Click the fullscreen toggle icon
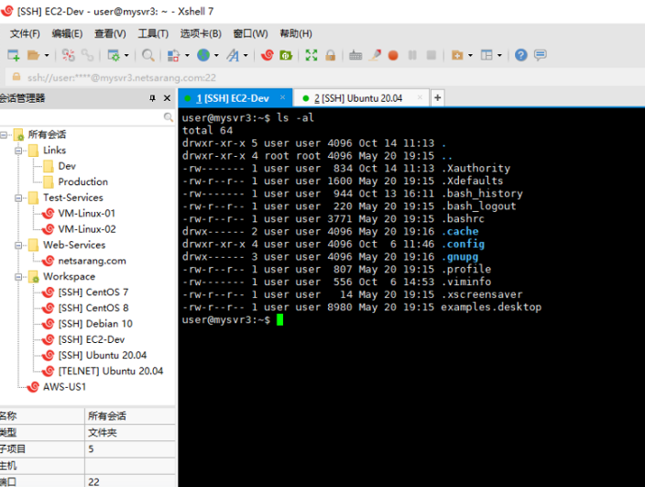Viewport: 645px width, 487px height. pos(312,55)
